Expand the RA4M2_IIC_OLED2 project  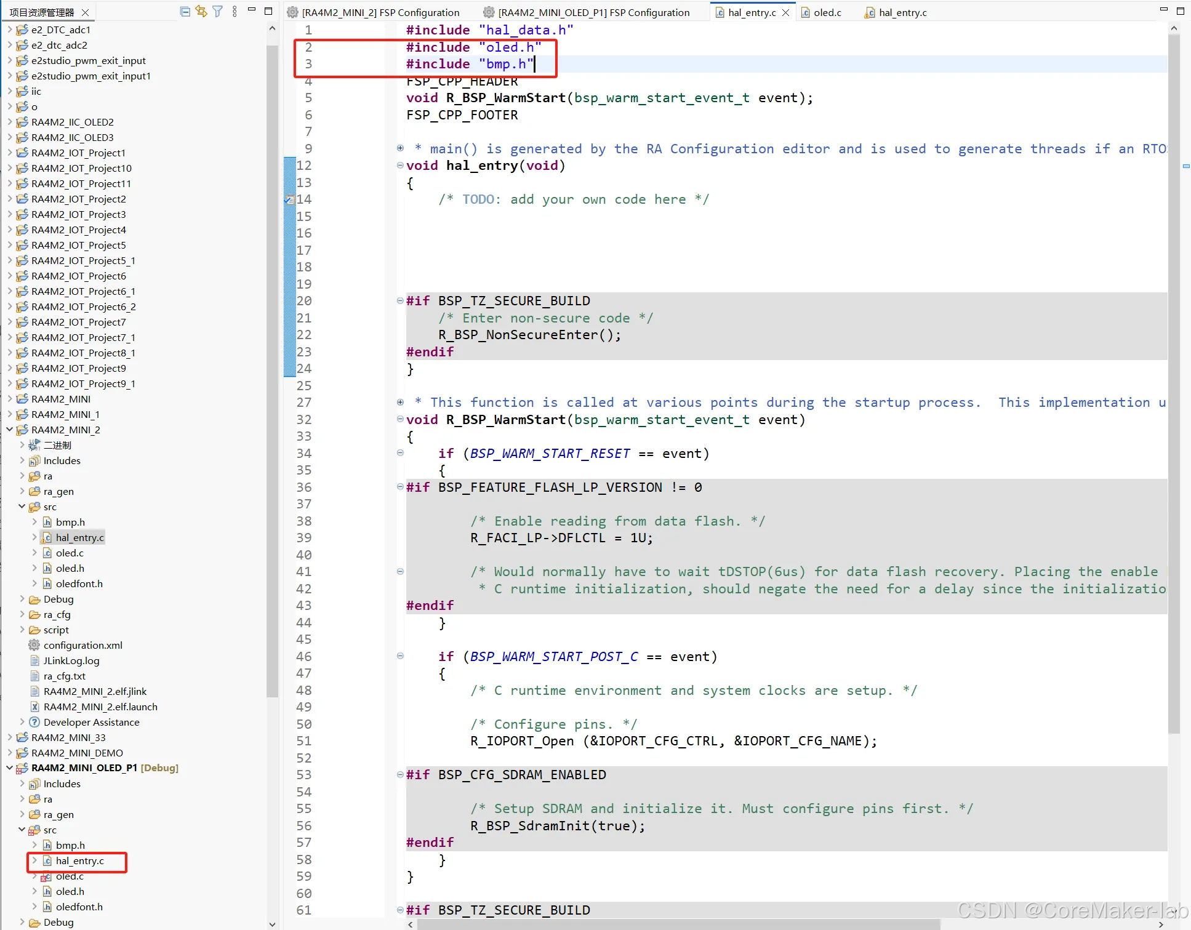(9, 122)
